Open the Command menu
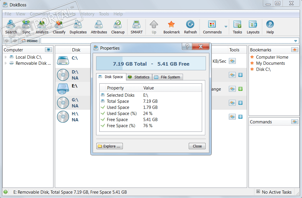Image resolution: width=302 pixels, height=198 pixels. [40, 14]
